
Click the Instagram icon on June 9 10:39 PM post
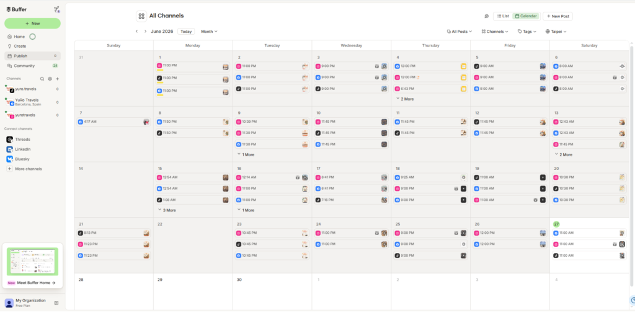pyautogui.click(x=239, y=122)
